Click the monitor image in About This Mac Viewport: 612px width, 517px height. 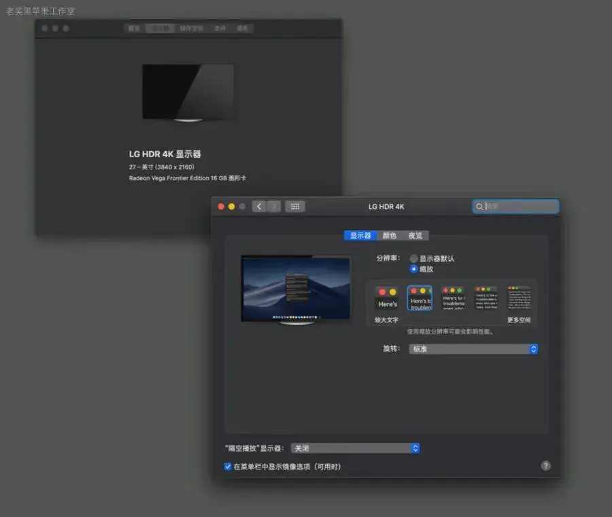[x=188, y=93]
